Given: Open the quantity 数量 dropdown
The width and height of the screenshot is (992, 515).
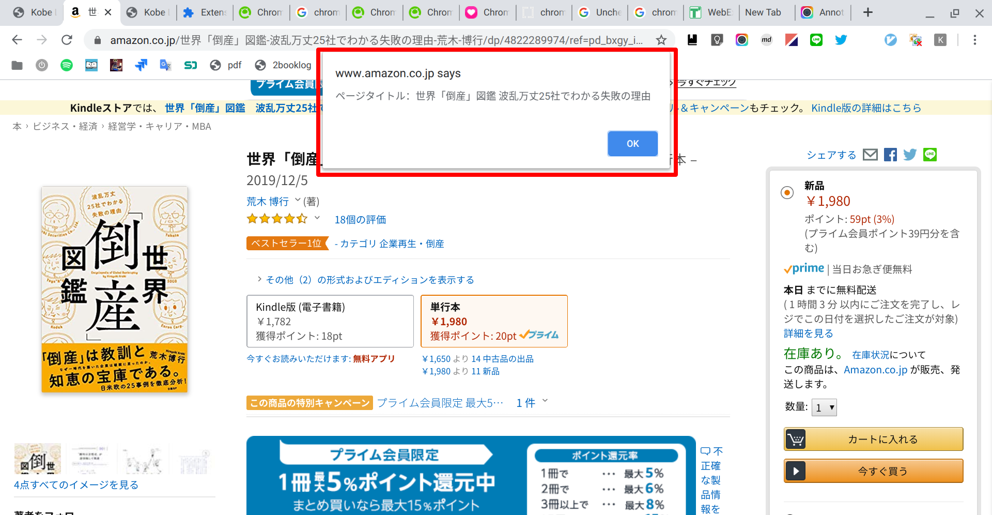Looking at the screenshot, I should 824,407.
